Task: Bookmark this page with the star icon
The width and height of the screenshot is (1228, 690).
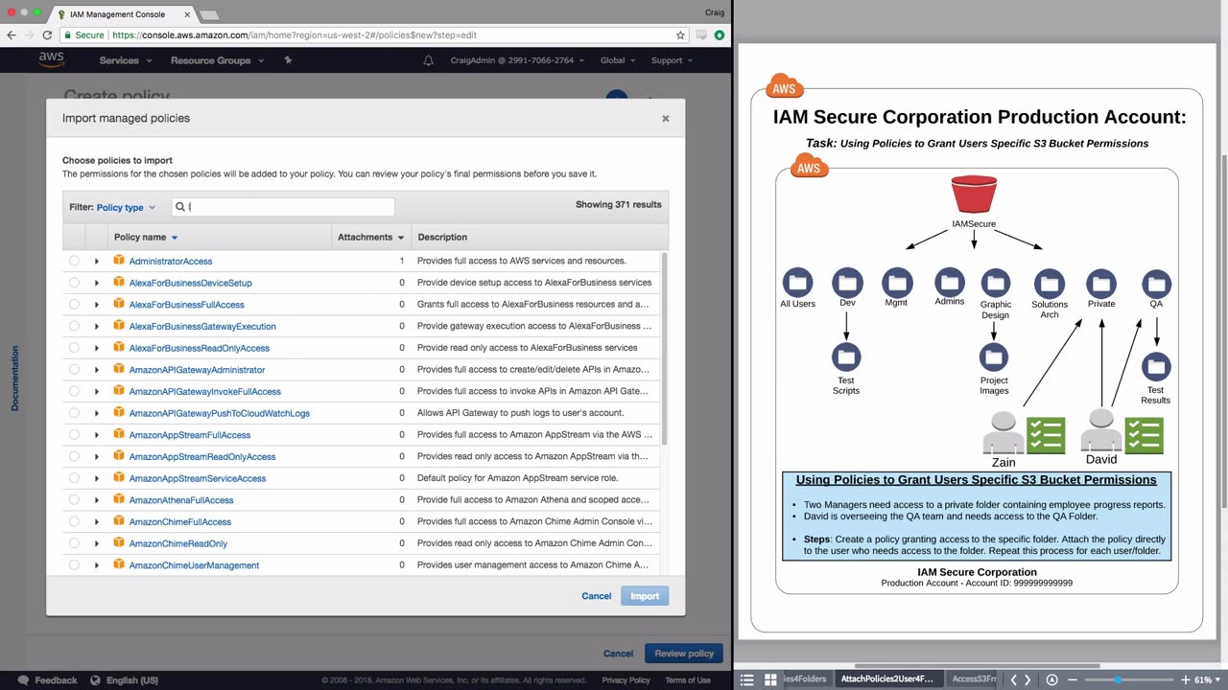Action: pyautogui.click(x=680, y=35)
